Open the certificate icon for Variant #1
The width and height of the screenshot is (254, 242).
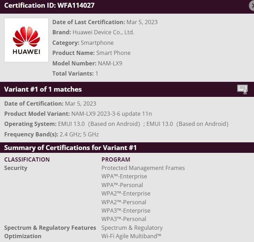click(242, 89)
